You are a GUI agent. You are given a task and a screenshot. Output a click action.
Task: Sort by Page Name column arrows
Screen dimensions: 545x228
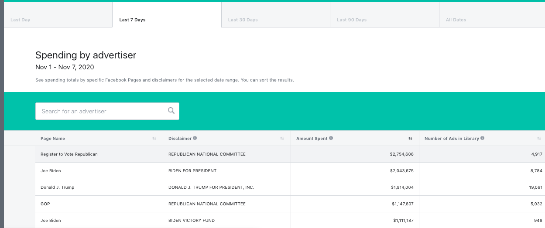[x=154, y=139]
